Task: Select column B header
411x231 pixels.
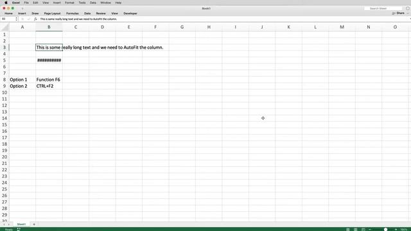Action: click(49, 27)
